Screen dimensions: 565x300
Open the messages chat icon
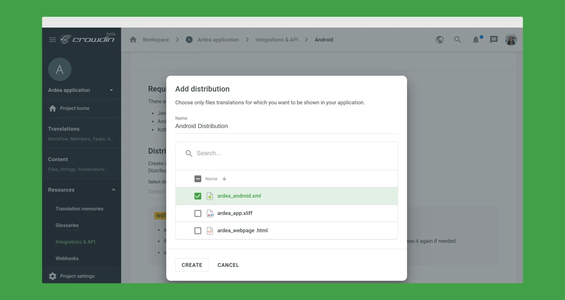click(x=494, y=39)
